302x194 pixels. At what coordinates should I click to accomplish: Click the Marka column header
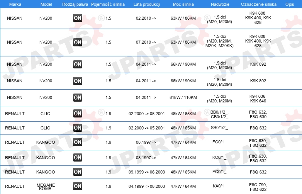[15, 4]
